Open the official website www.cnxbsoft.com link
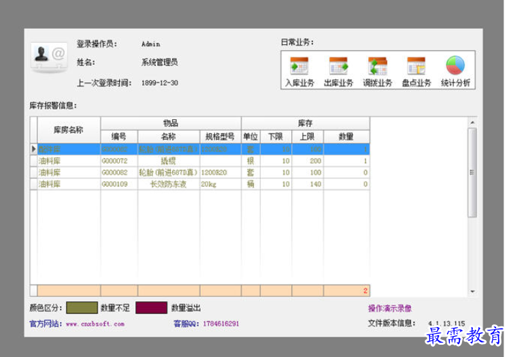Viewport: 509px width, 357px height. tap(95, 324)
